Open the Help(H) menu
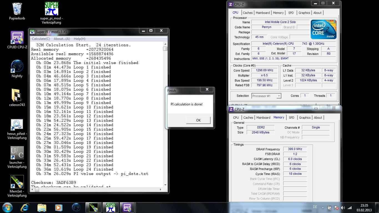 point(80,39)
